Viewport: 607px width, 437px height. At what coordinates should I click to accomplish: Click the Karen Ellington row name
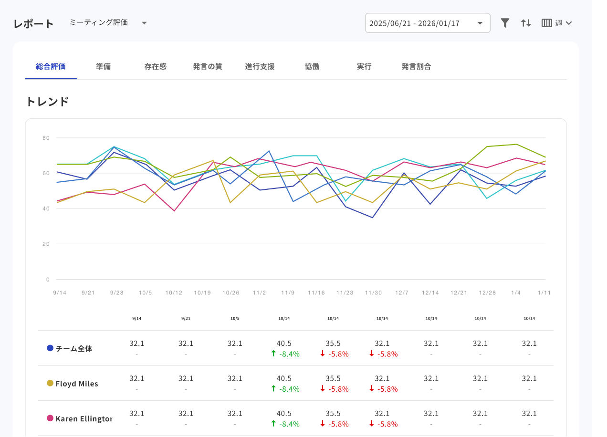coord(84,419)
